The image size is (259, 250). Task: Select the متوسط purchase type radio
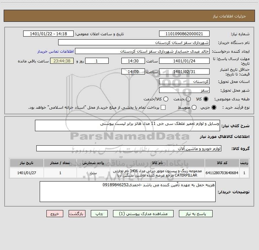(194, 107)
